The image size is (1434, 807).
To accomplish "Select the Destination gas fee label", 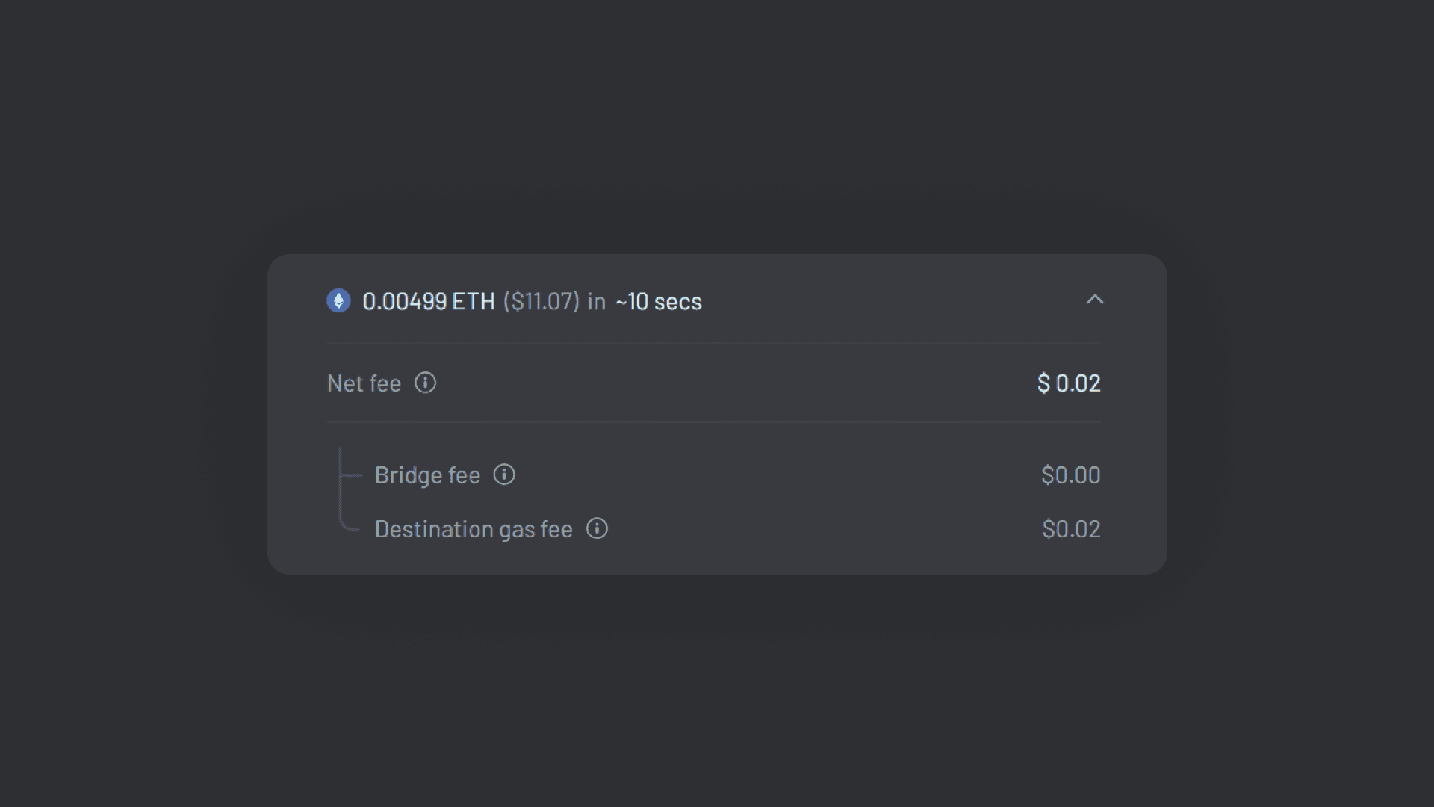I will point(474,529).
